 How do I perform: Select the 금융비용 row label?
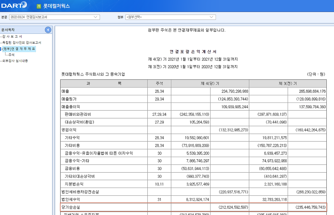(72, 168)
